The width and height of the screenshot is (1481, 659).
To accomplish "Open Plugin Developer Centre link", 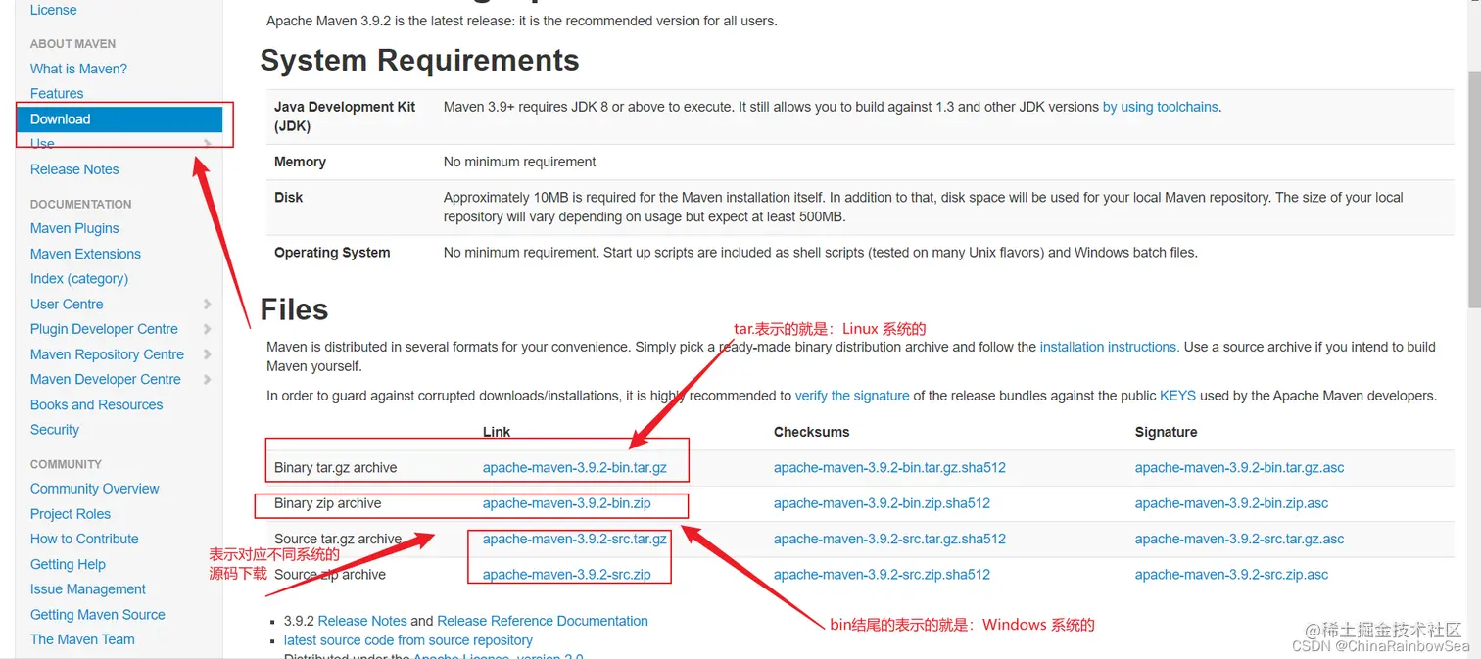I will pyautogui.click(x=104, y=329).
